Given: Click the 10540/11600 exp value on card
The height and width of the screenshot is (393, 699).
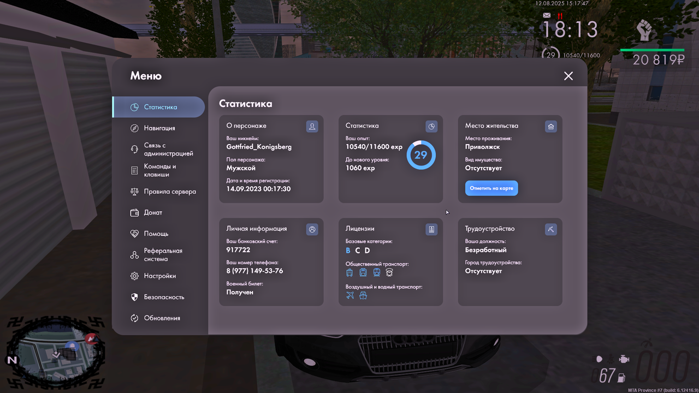Looking at the screenshot, I should tap(374, 147).
